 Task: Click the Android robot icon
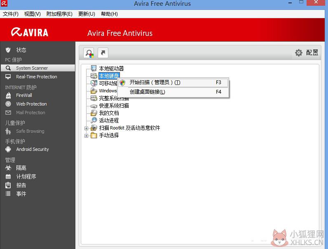(8, 149)
